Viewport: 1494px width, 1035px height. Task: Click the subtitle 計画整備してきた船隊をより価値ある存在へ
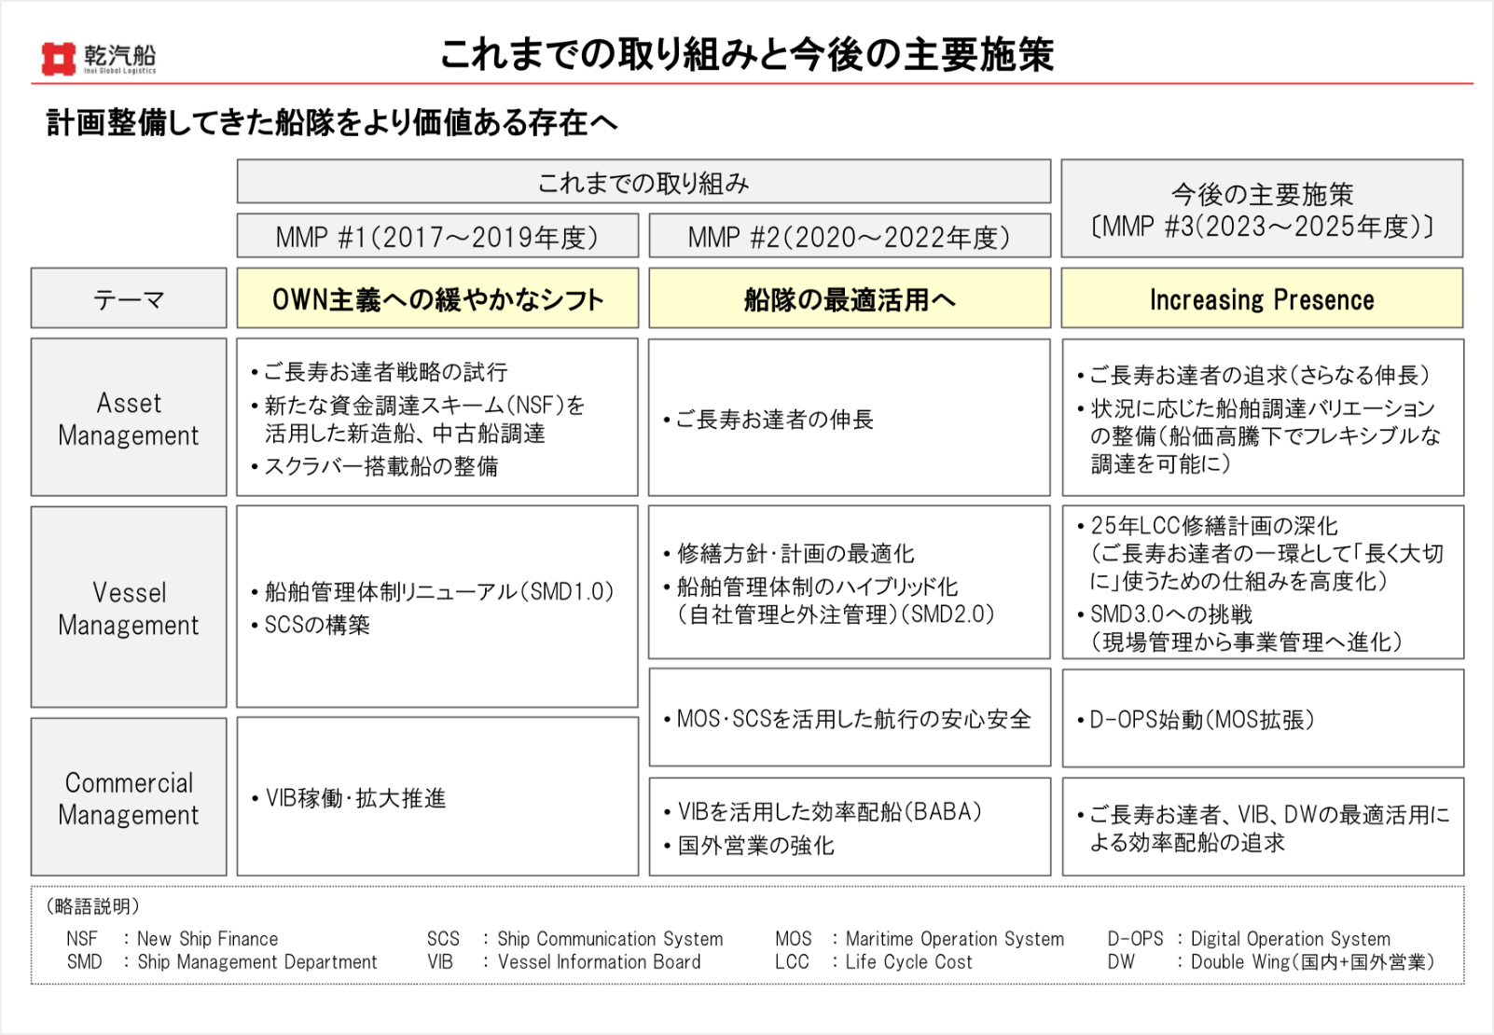[x=332, y=122]
